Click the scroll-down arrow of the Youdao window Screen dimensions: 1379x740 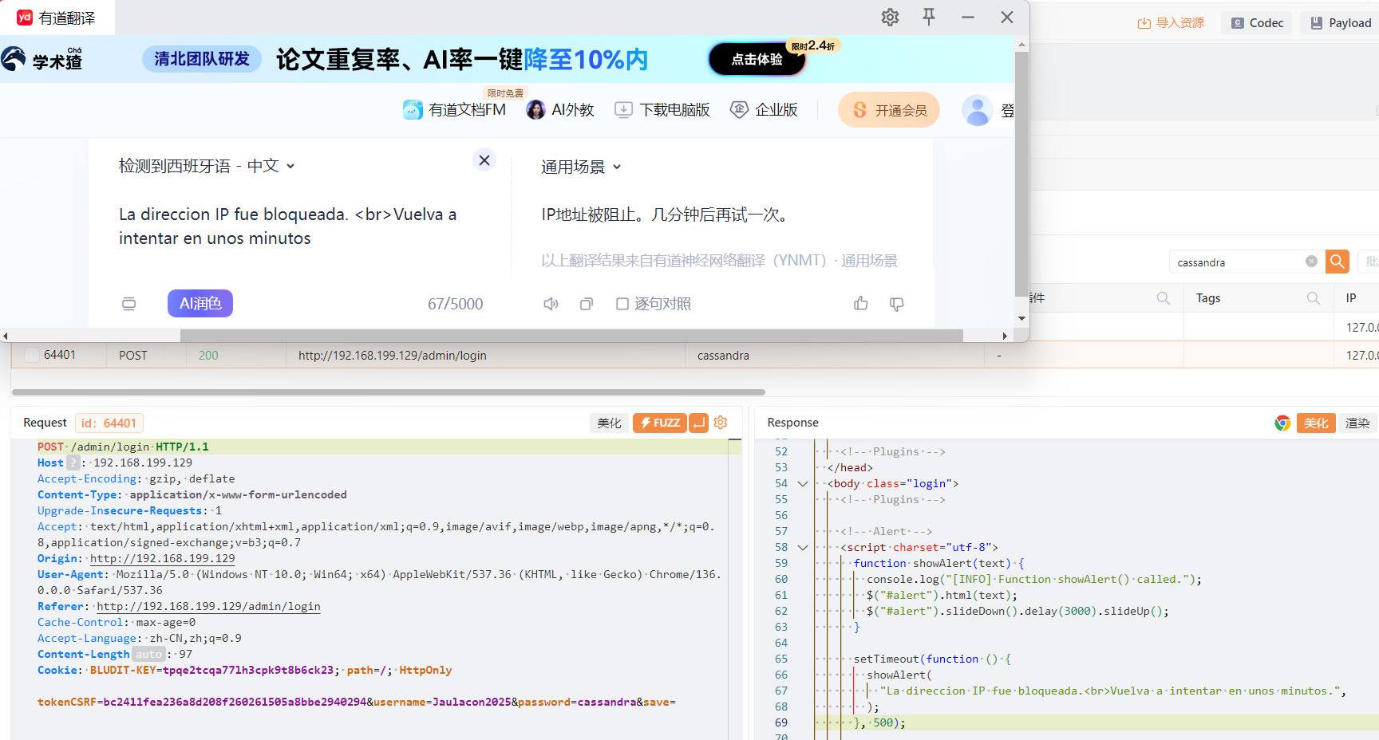tap(1021, 318)
